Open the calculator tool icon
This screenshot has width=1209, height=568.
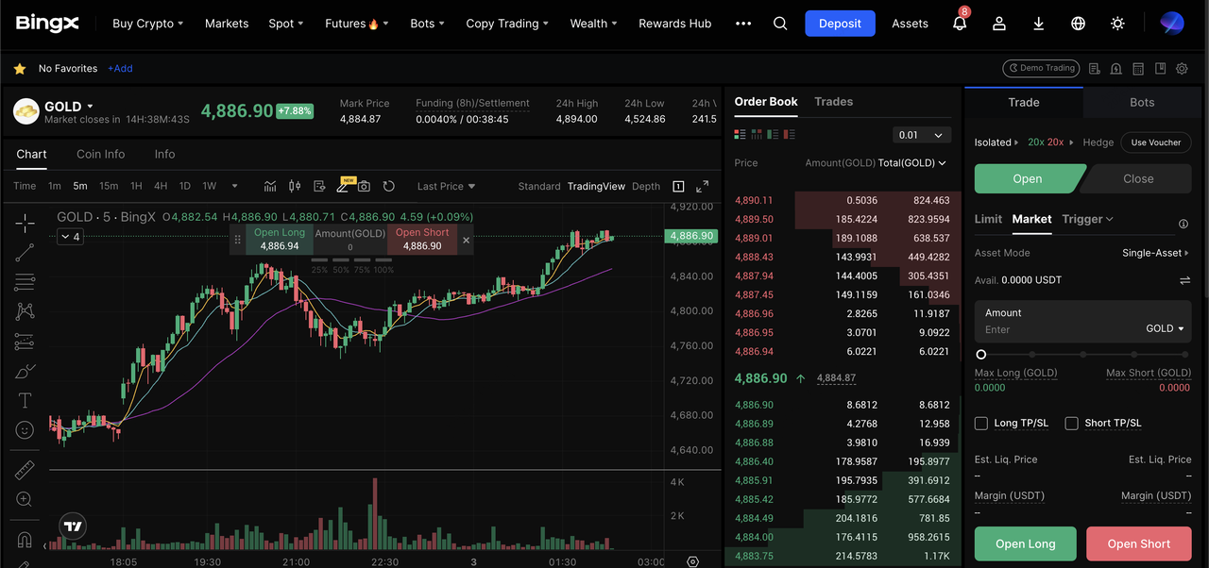tap(1138, 69)
